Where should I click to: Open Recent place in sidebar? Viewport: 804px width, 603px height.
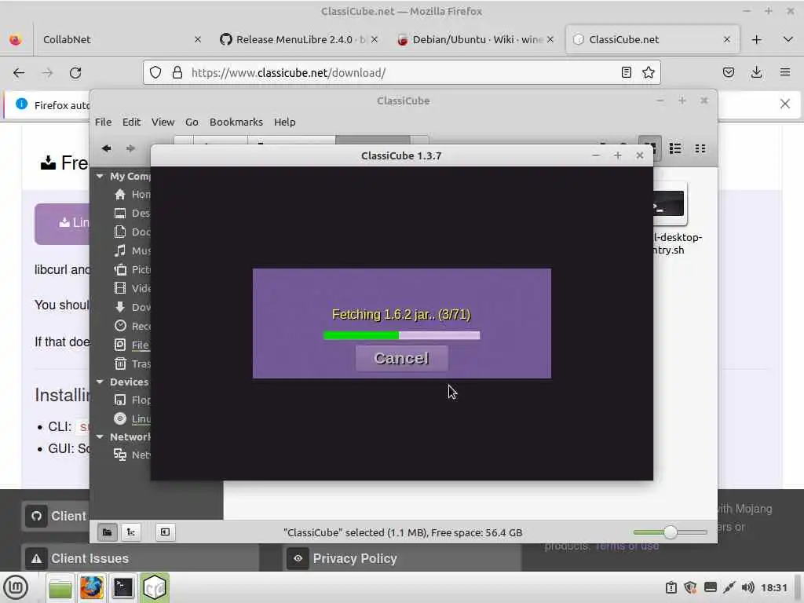(132, 326)
